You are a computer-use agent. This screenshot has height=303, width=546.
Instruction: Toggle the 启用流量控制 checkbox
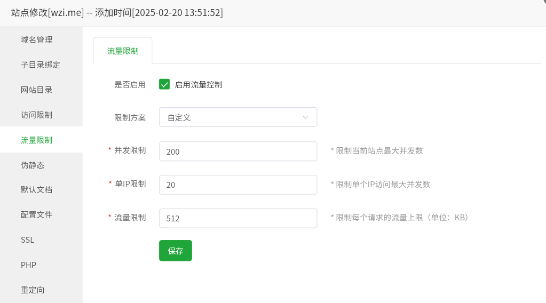164,84
